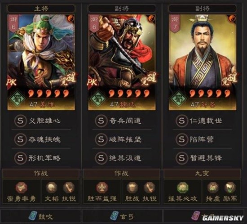
Task: Select the 掩虚 trait icon
Action: click(x=213, y=188)
